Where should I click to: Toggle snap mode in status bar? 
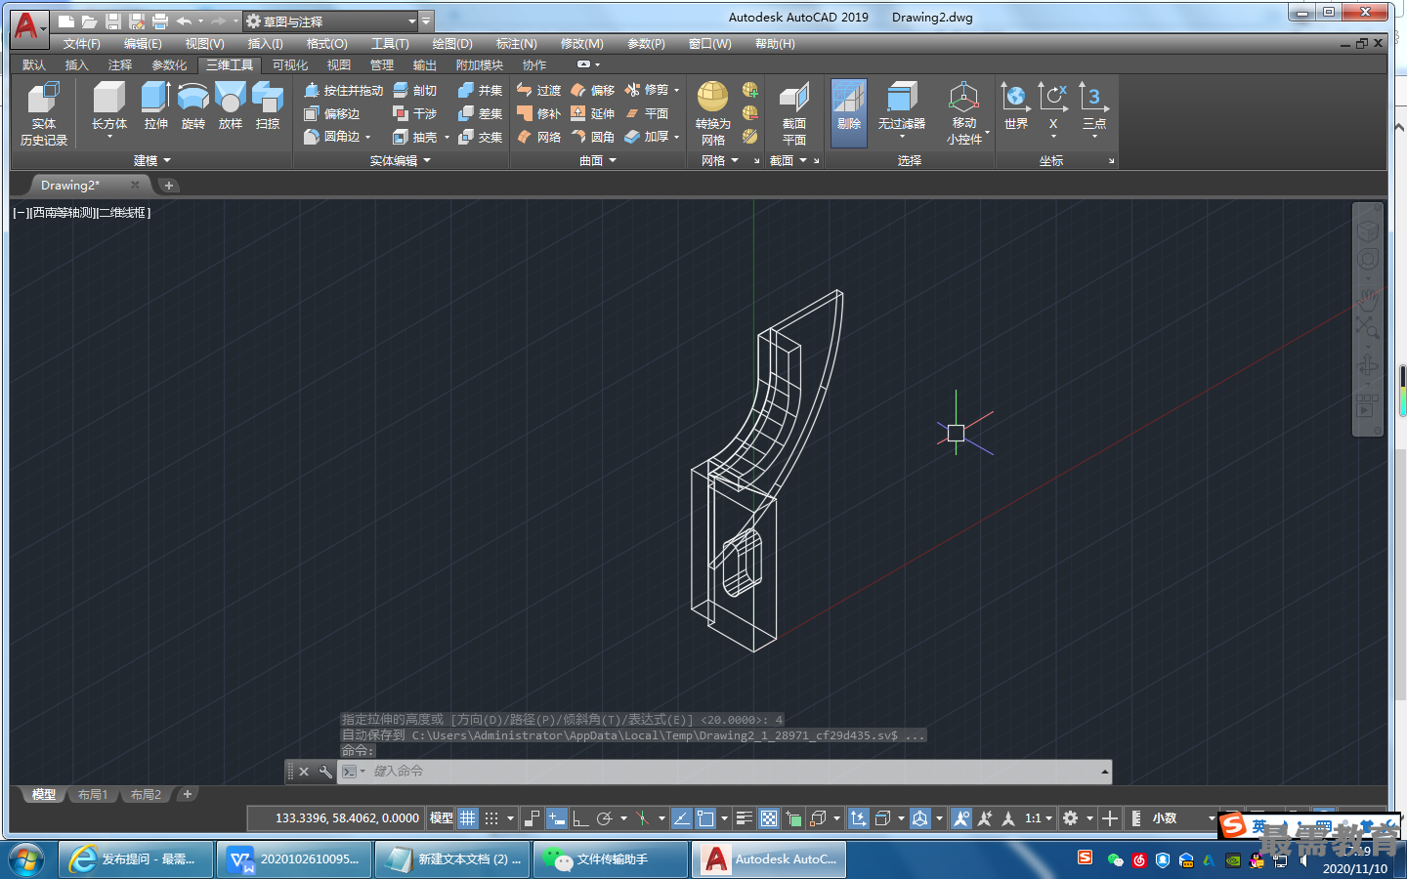491,818
